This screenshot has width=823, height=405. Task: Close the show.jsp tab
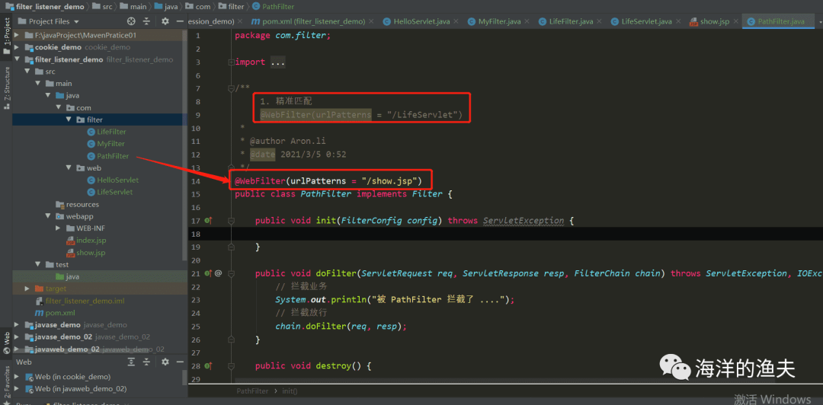pos(735,21)
